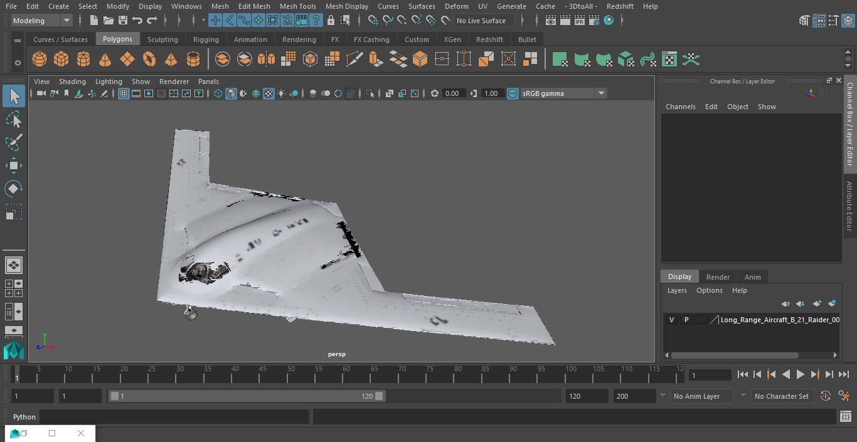Click the shelf settings gear icon

pos(18,63)
